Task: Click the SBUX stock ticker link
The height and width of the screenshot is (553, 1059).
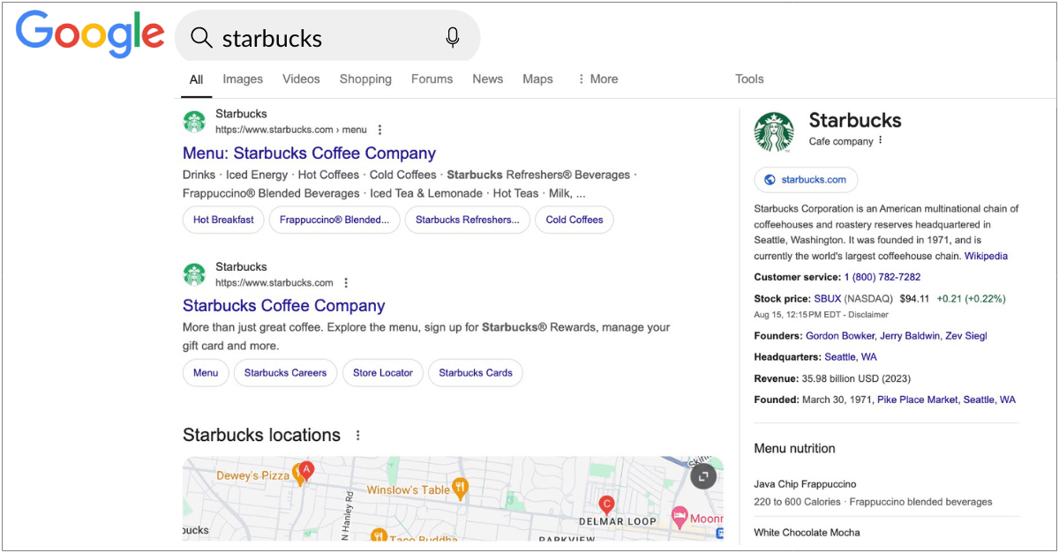Action: [826, 298]
